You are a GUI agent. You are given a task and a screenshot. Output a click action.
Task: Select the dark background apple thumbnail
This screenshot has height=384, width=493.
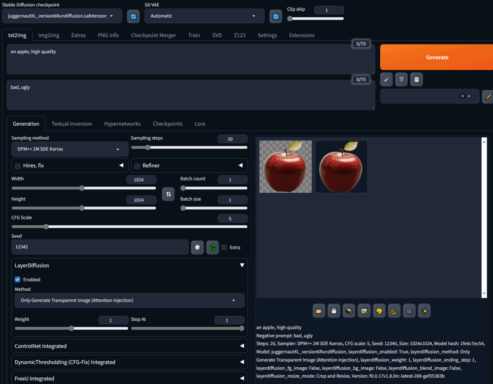341,167
